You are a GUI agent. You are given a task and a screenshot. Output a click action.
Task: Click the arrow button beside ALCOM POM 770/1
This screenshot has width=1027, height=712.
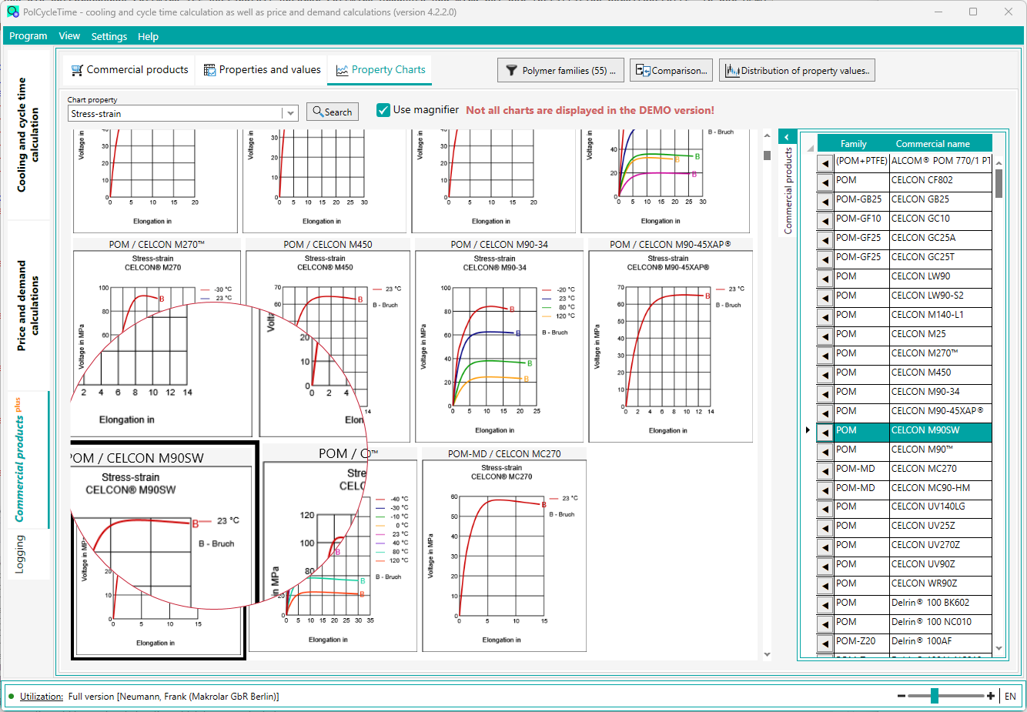click(x=825, y=163)
